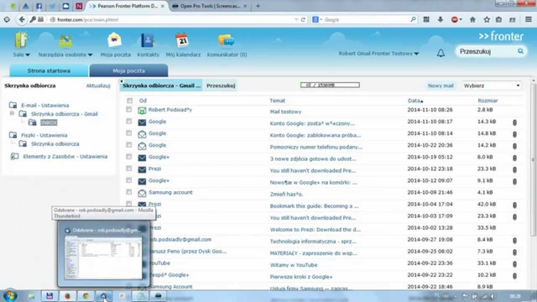
Task: Open Narzędzia osobiste tools icon
Action: point(65,41)
